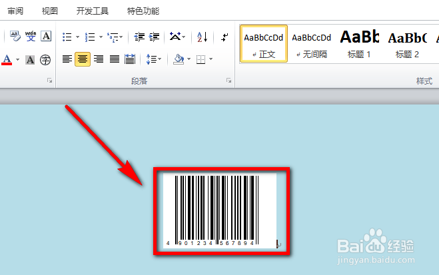The image size is (439, 275).
Task: Switch to the 特色功能 tab
Action: click(143, 11)
